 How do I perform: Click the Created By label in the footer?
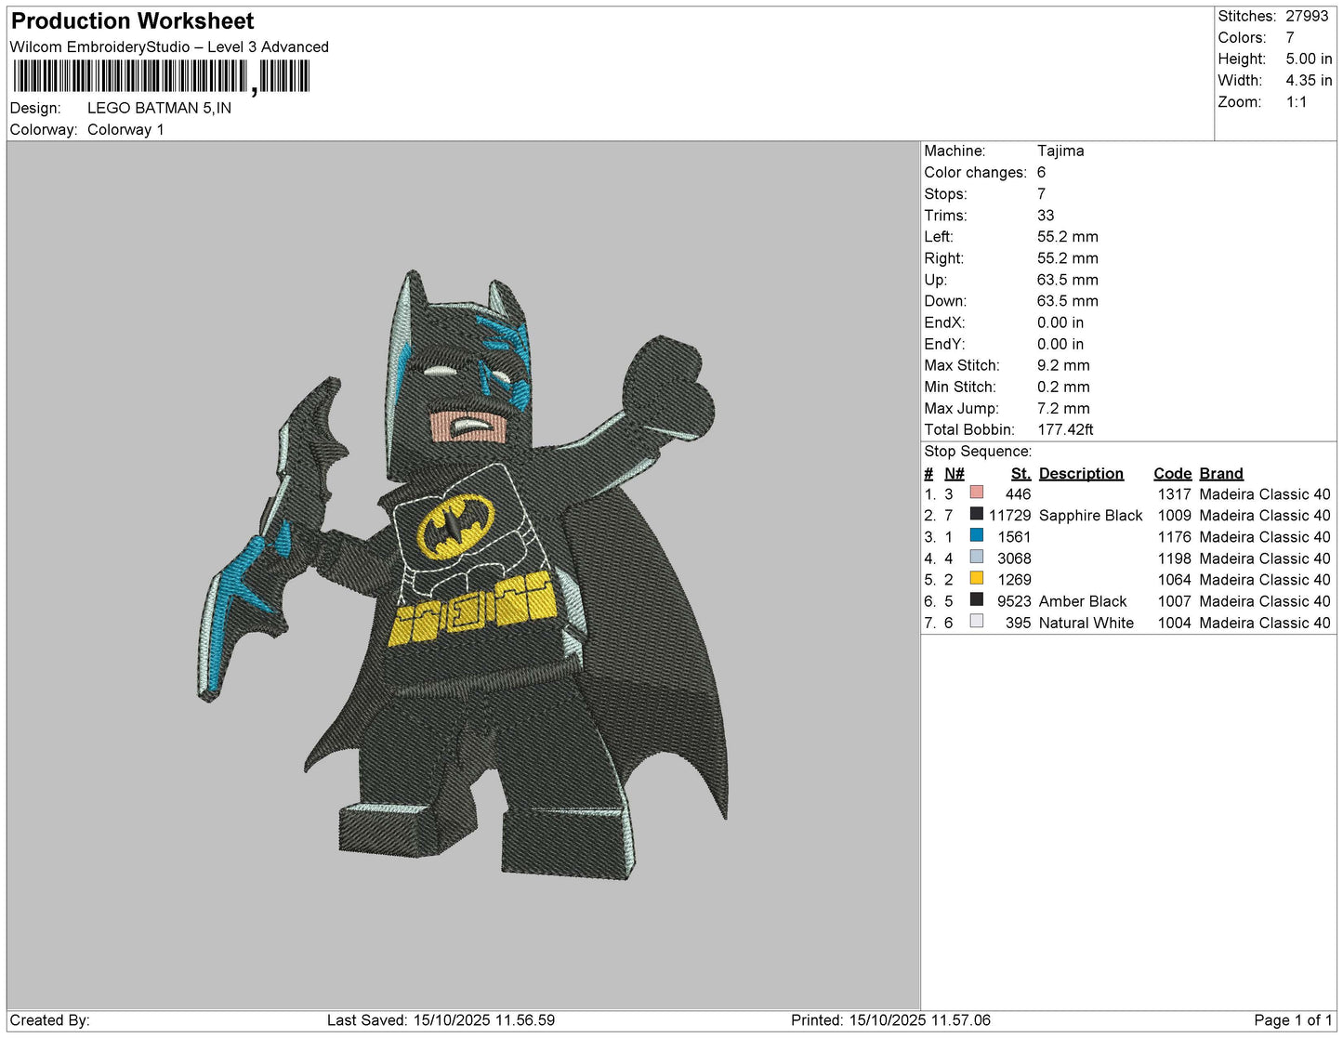click(x=49, y=1020)
